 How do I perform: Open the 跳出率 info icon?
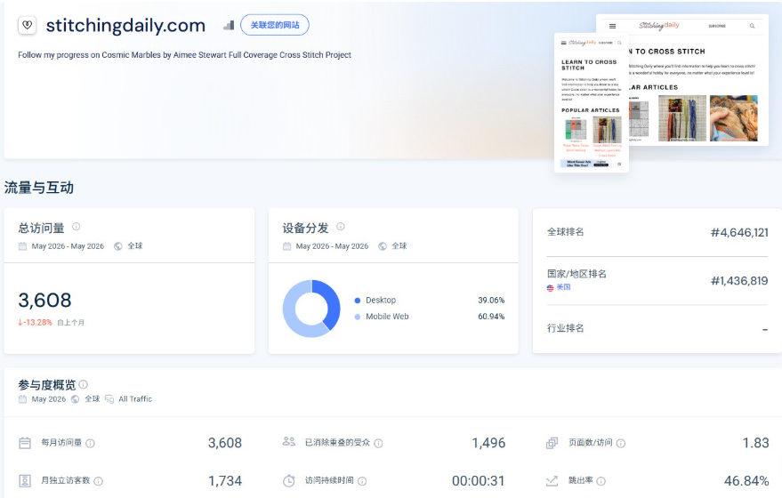(601, 481)
